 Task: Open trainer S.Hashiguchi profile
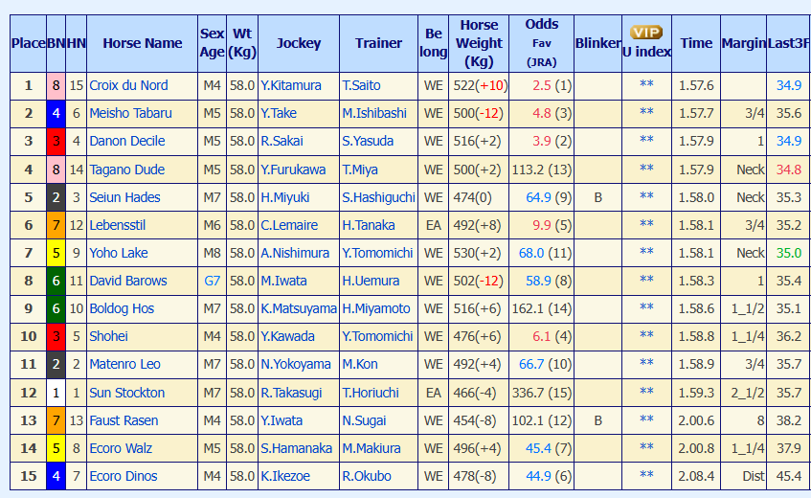click(378, 197)
